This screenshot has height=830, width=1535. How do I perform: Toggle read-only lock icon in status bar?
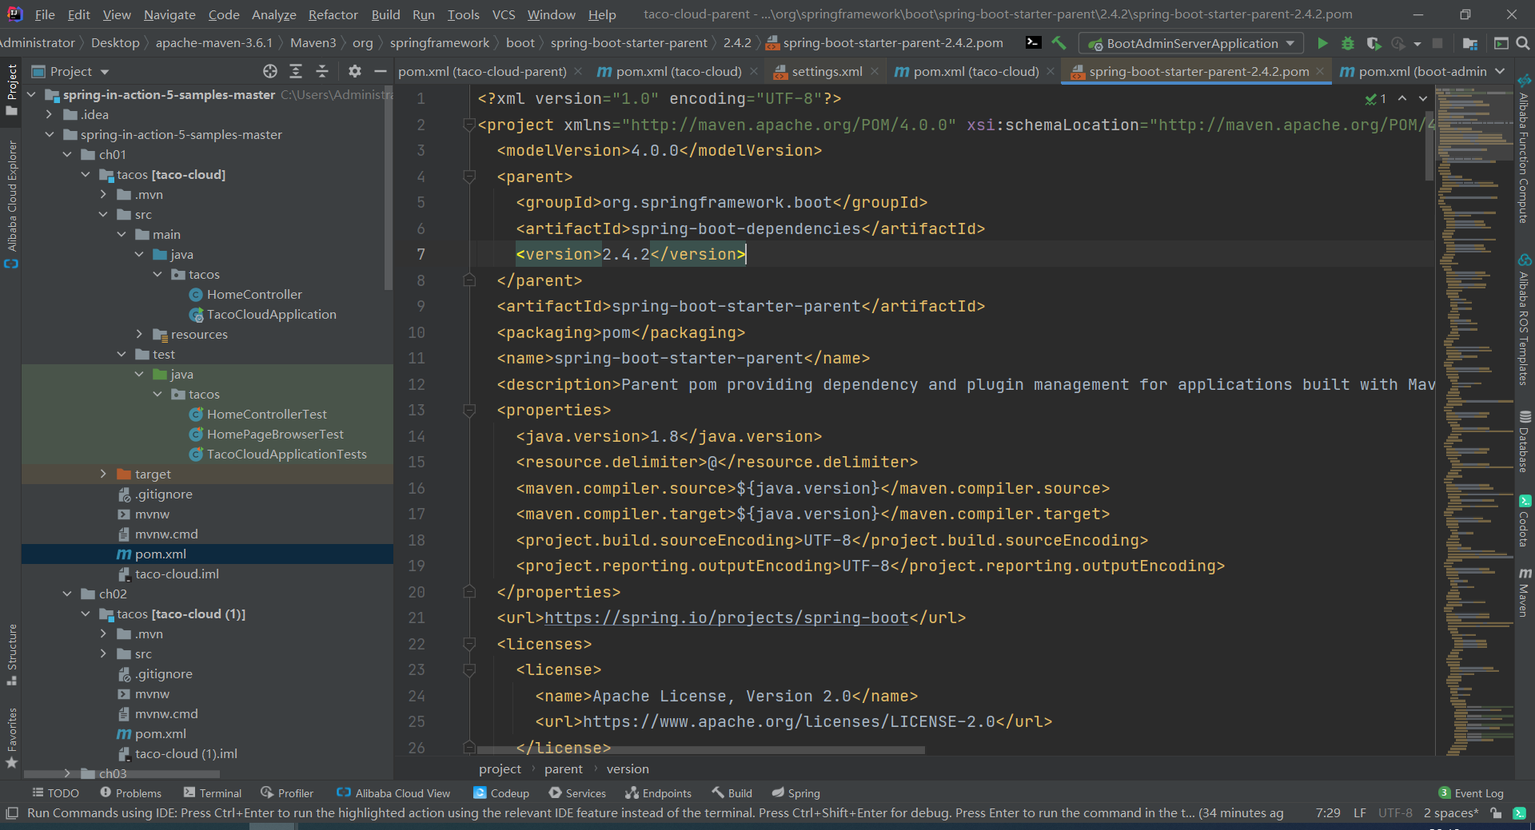coord(1496,813)
